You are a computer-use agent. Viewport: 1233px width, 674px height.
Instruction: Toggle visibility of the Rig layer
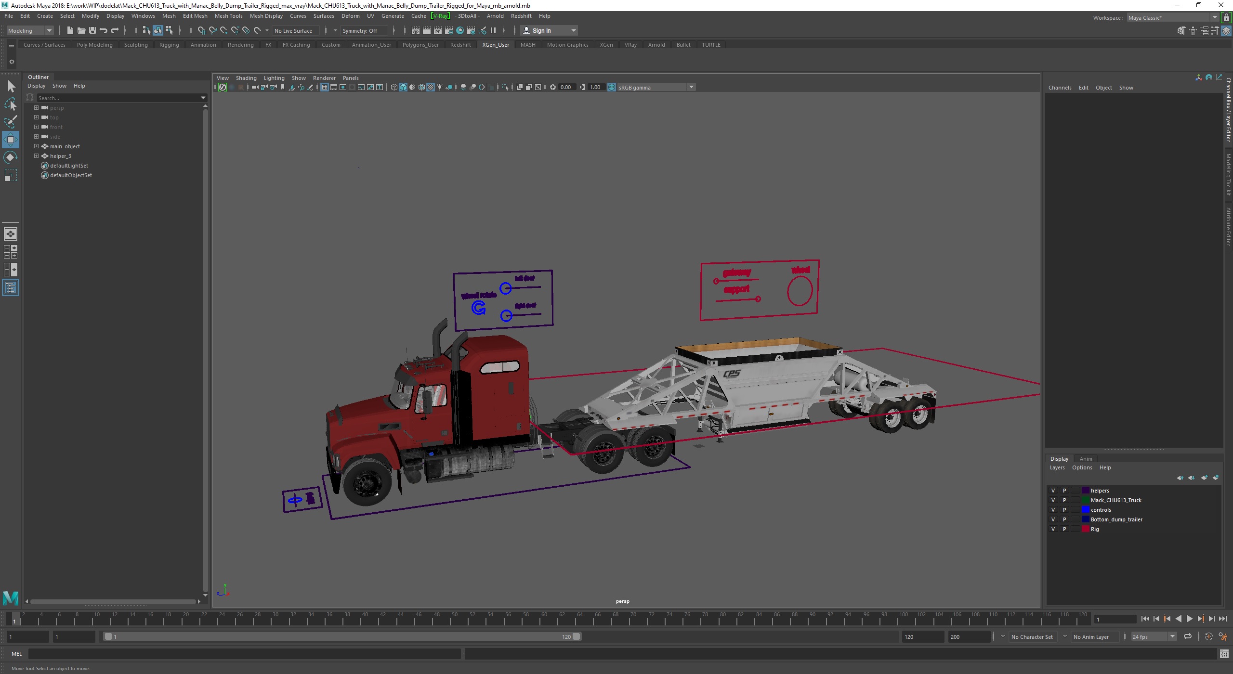click(x=1053, y=529)
